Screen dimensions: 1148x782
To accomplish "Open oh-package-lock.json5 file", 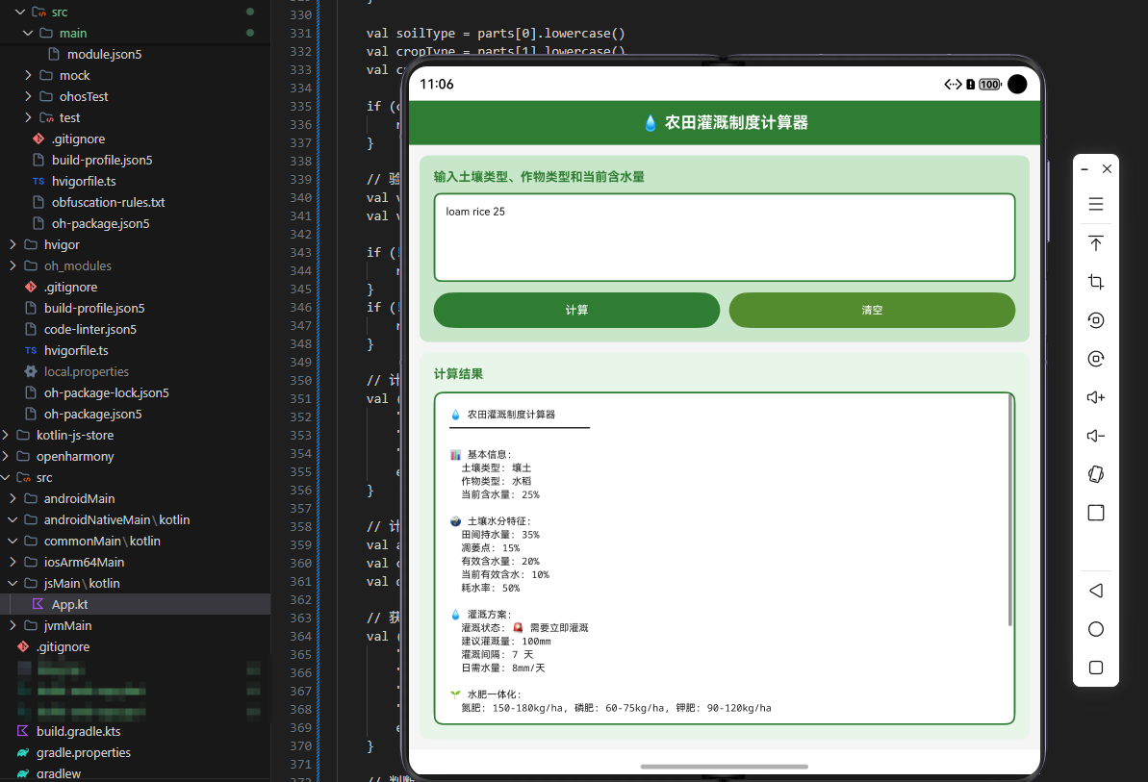I will [106, 392].
